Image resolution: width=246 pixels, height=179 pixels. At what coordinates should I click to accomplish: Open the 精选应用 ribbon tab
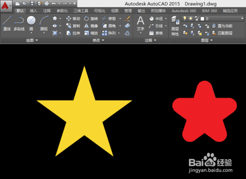tap(230, 11)
